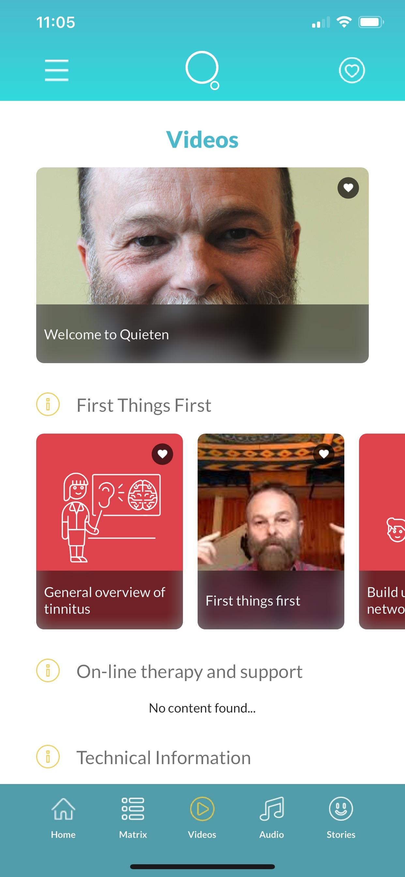405x877 pixels.
Task: Favorite the First things first video
Action: [324, 454]
